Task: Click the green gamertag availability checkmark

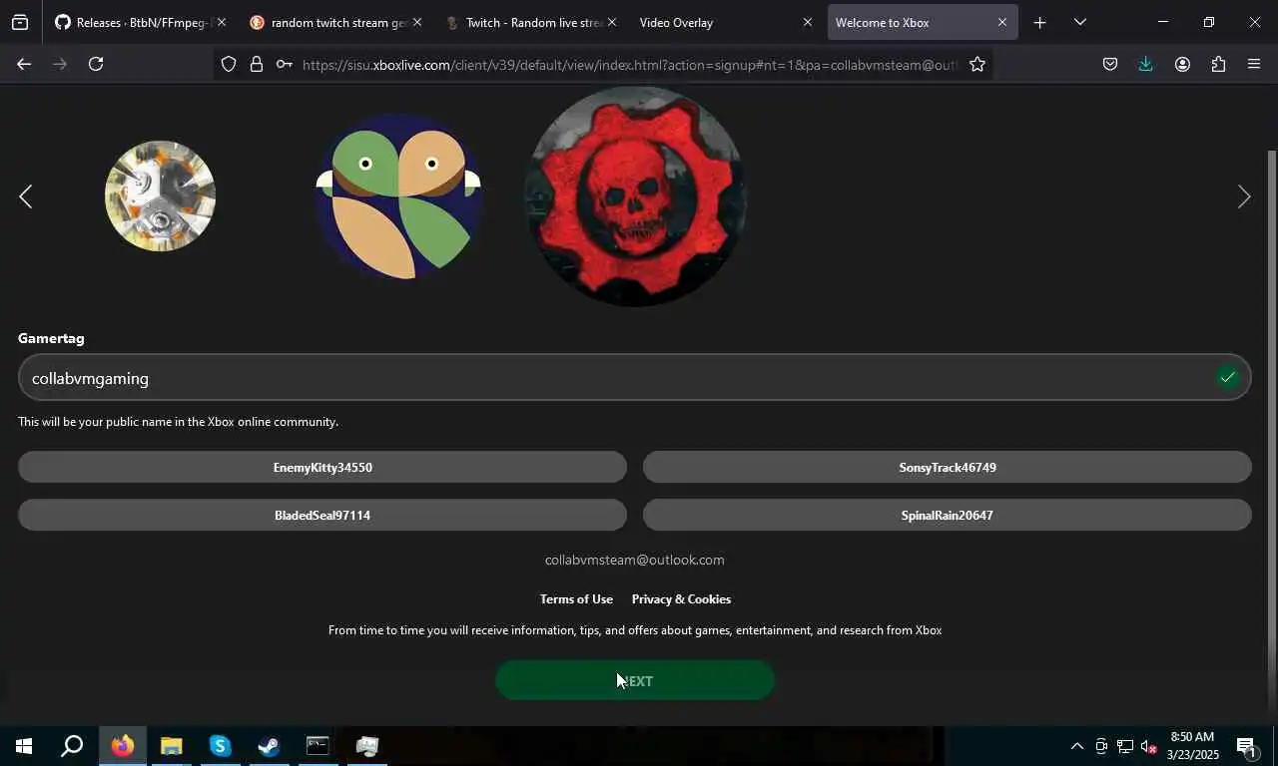Action: [1227, 377]
